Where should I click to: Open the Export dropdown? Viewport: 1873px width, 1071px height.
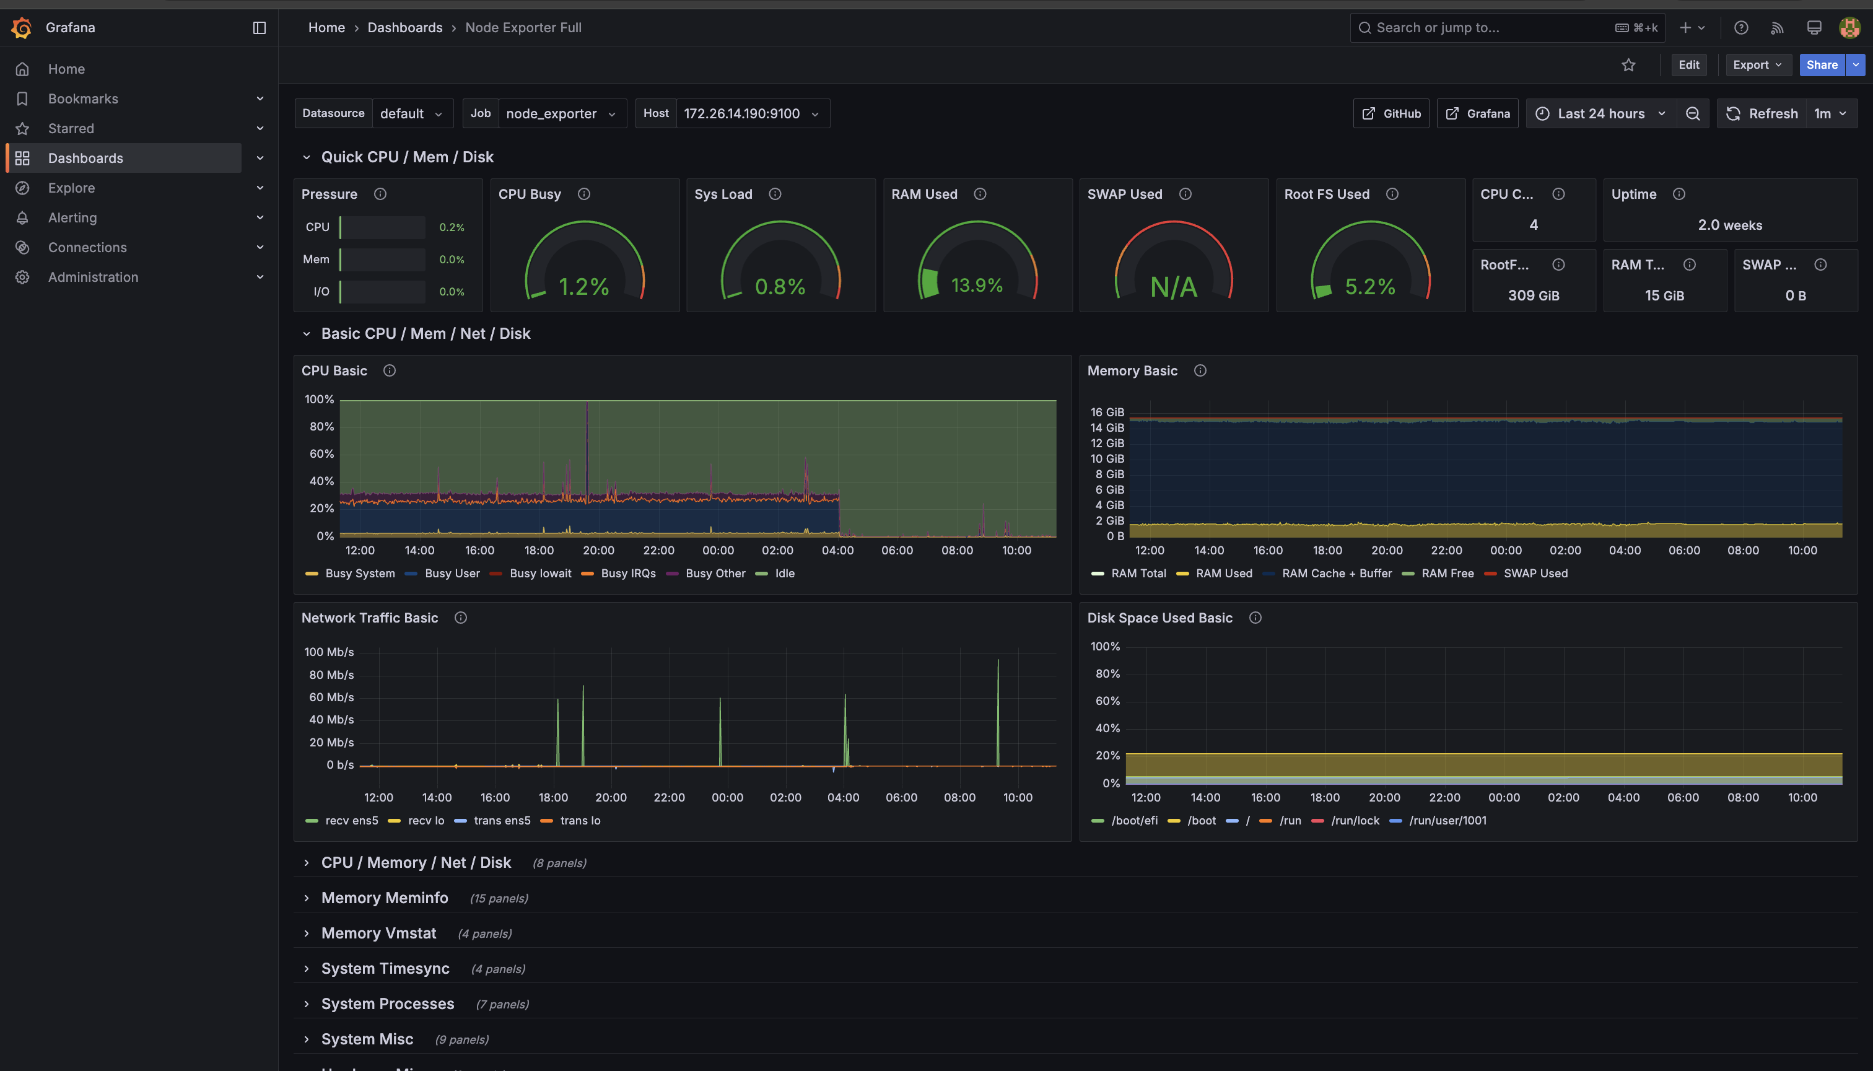[x=1758, y=64]
